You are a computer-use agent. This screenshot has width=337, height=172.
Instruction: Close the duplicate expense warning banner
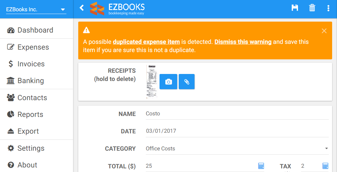[324, 31]
